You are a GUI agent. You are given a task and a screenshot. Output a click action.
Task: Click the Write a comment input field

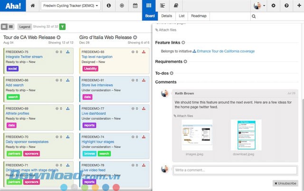tap(235, 170)
